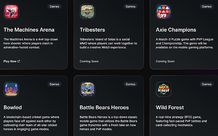
Task: Open the Wild Forest title
Action: 170,108
